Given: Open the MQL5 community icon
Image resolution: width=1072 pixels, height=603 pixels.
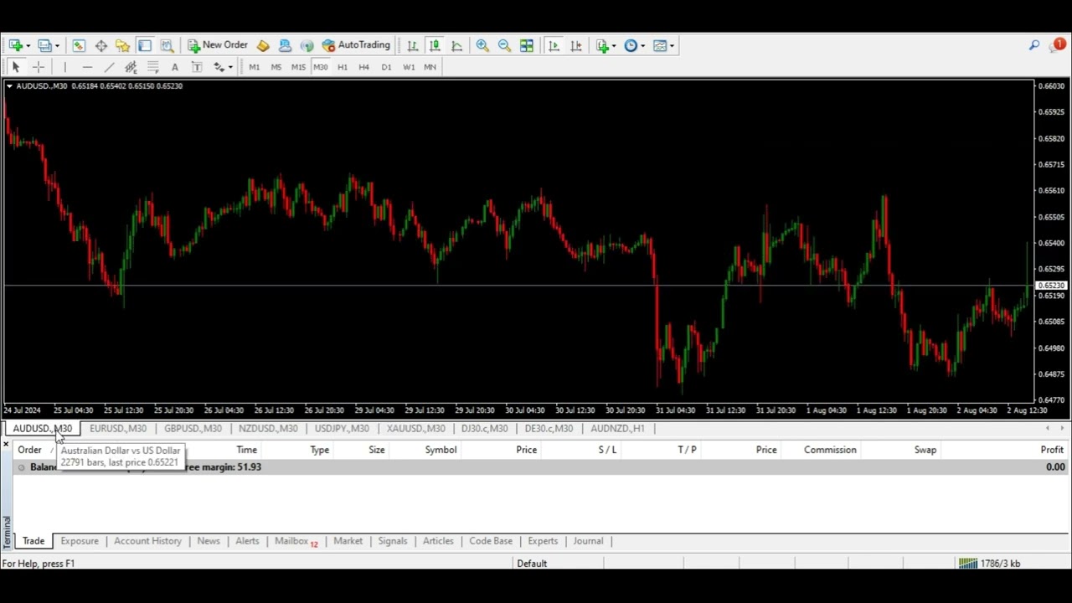Looking at the screenshot, I should tap(285, 45).
